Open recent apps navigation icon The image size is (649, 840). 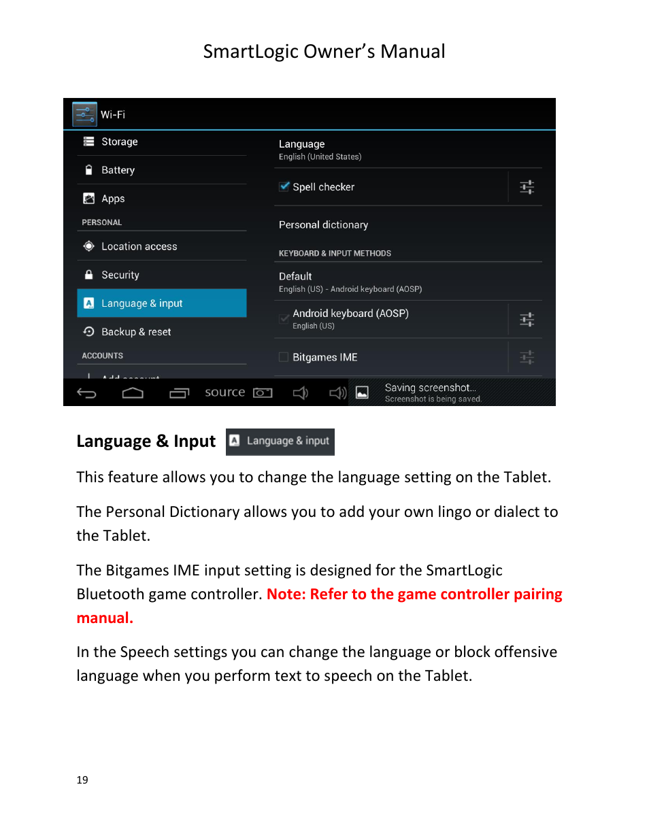[x=179, y=392]
